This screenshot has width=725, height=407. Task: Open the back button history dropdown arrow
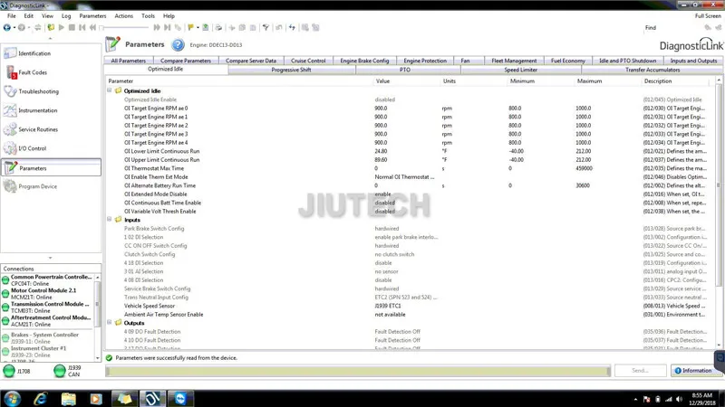coord(14,28)
